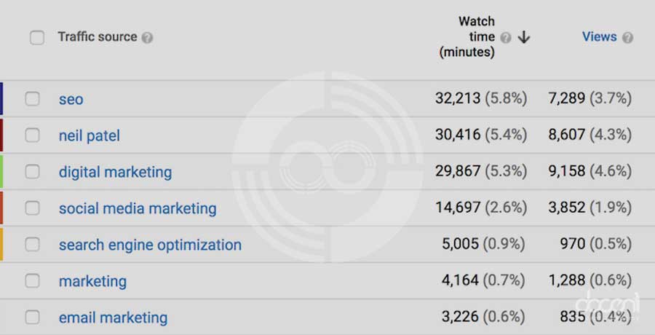This screenshot has height=335, width=655.
Task: Click the search engine optimization link
Action: click(150, 245)
